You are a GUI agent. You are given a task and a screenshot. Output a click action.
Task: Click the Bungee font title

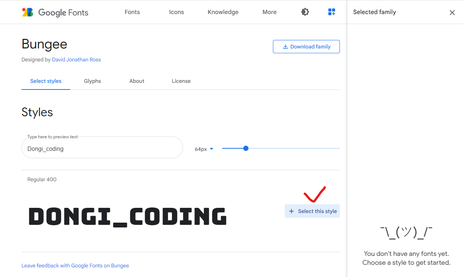pos(44,44)
